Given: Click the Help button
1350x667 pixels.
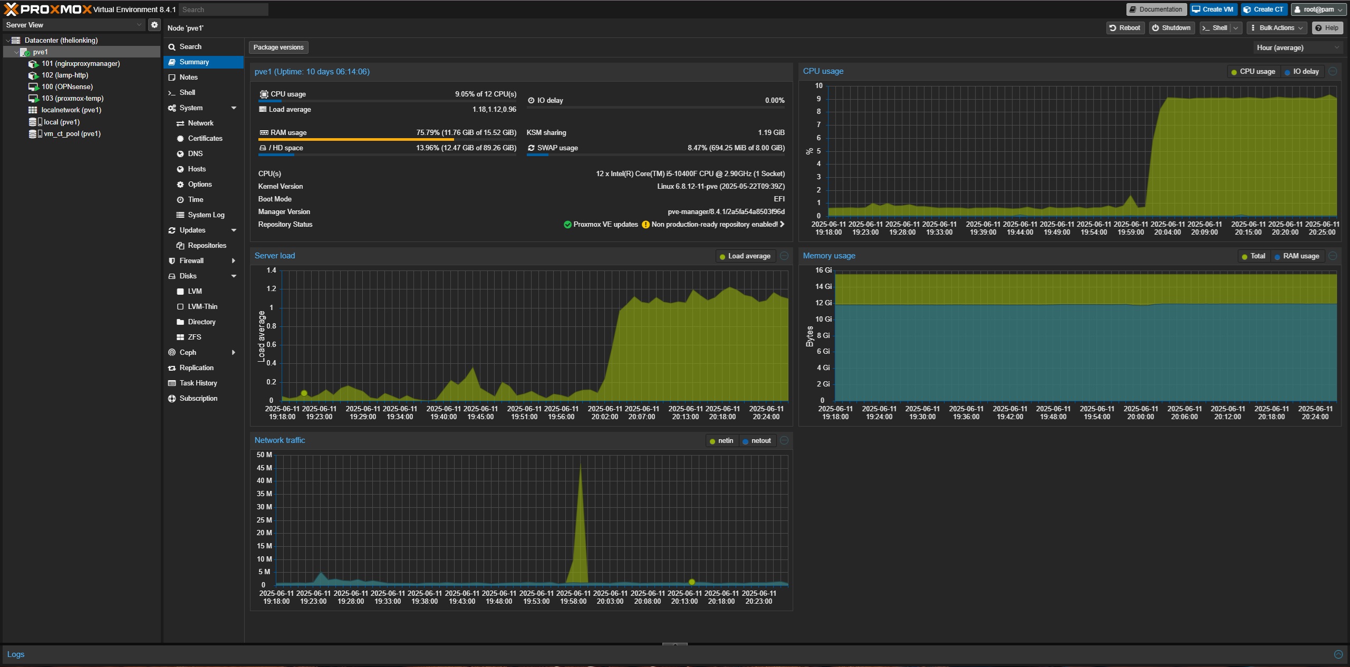Looking at the screenshot, I should tap(1327, 28).
